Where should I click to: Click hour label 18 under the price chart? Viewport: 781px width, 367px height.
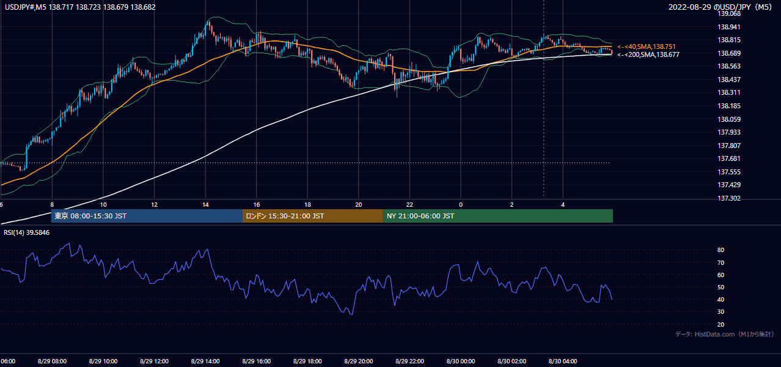click(x=307, y=205)
